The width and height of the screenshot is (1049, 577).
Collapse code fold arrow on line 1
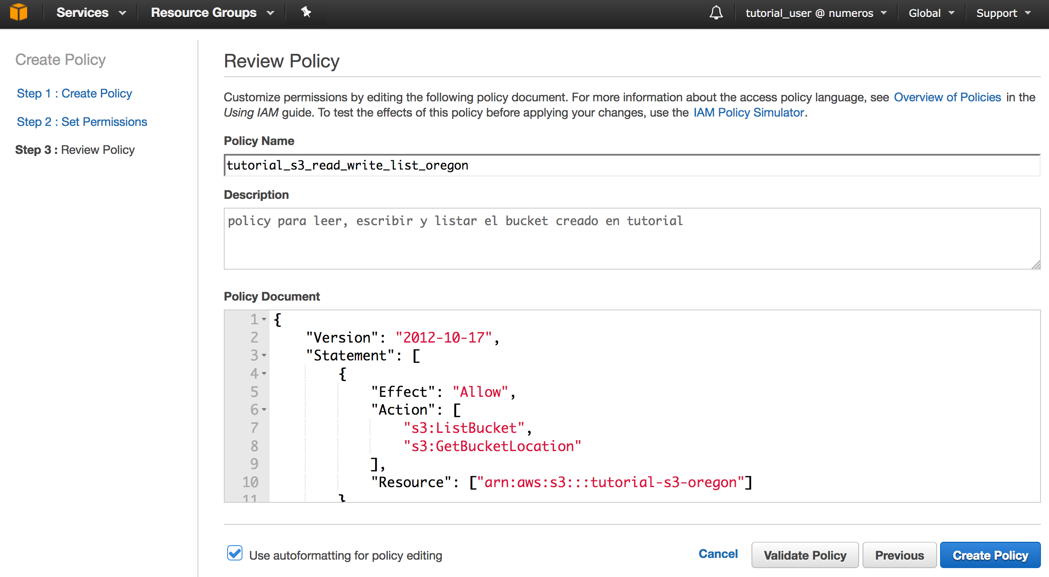[x=264, y=319]
